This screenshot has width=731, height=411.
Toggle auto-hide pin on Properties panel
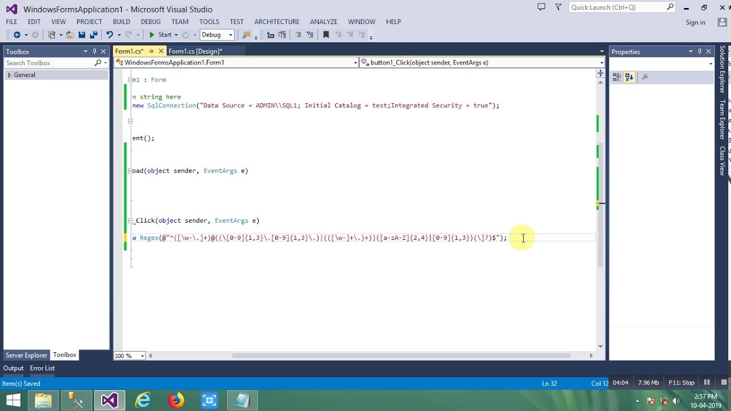700,51
